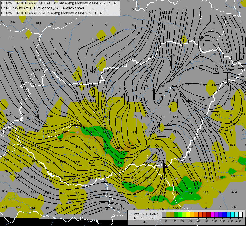Click the legend label MLCAPE0-3km

(x=145, y=218)
